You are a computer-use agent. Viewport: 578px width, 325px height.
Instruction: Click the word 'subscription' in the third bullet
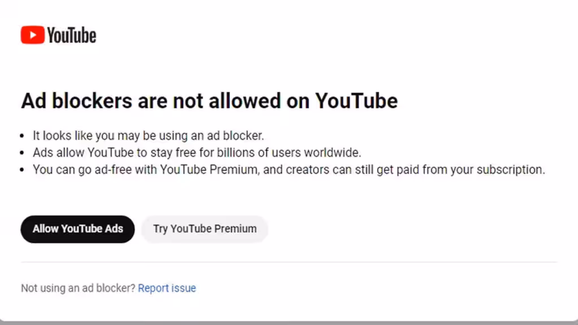(510, 170)
